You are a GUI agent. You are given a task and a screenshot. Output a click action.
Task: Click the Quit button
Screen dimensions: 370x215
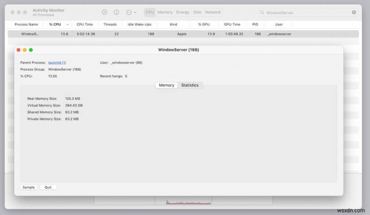coord(48,187)
